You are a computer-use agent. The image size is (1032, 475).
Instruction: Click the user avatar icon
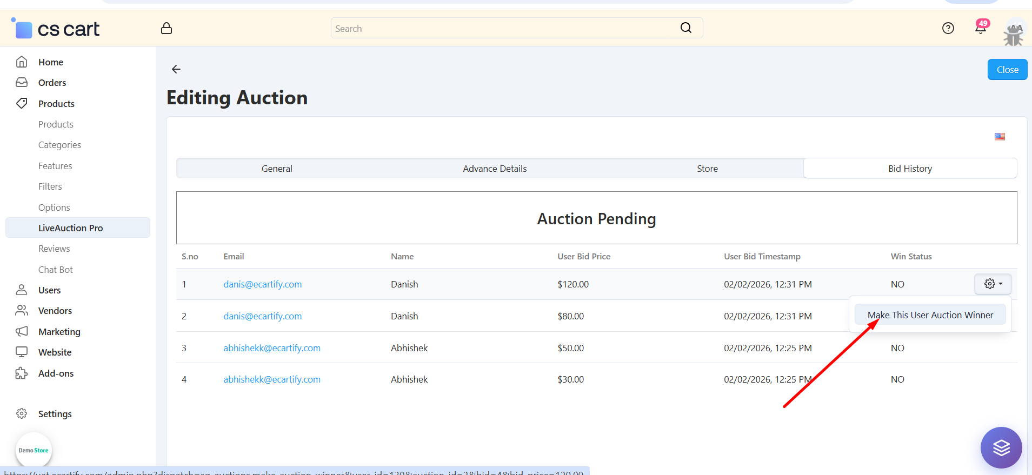click(1013, 34)
